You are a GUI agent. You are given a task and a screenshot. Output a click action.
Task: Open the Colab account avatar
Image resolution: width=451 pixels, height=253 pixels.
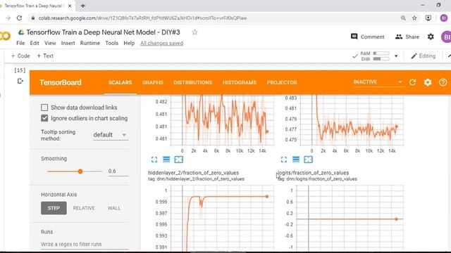tap(446, 37)
